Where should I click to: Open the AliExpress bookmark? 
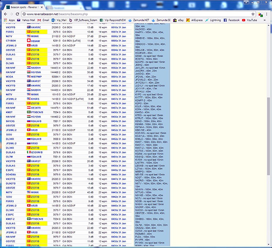pyautogui.click(x=195, y=20)
